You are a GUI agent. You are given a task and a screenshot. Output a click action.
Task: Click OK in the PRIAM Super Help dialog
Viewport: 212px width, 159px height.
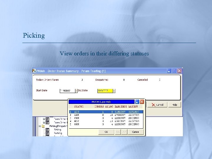click(x=106, y=132)
